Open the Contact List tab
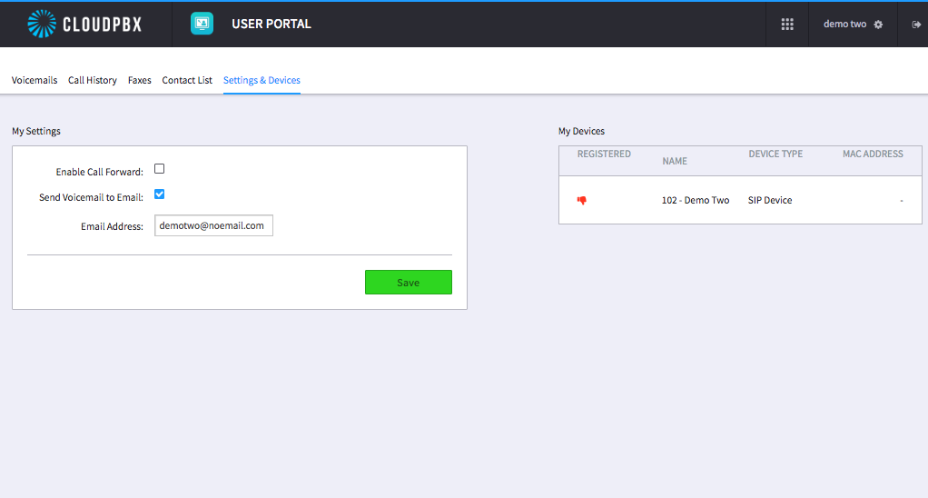The width and height of the screenshot is (928, 498). (x=187, y=80)
